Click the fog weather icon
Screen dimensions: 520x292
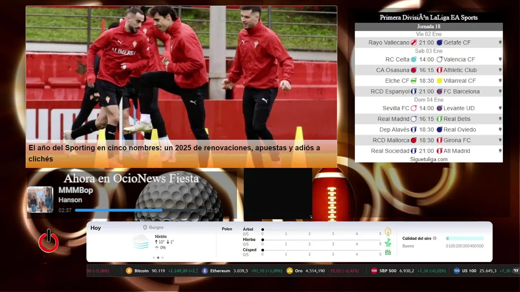coord(141,242)
